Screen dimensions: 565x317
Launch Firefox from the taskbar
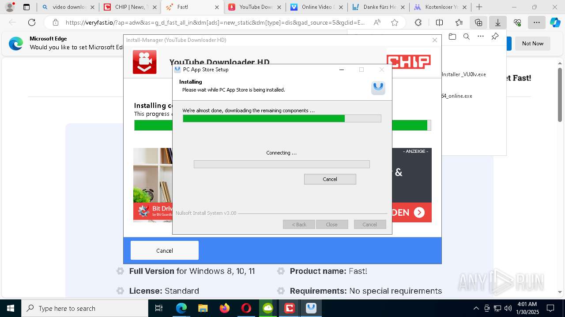tap(225, 308)
